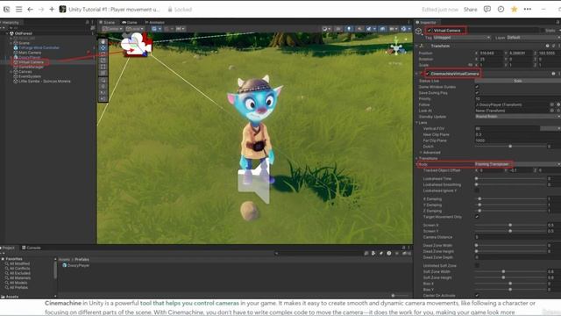The height and width of the screenshot is (316, 561).
Task: Collapse the Transform component
Action: 417,46
